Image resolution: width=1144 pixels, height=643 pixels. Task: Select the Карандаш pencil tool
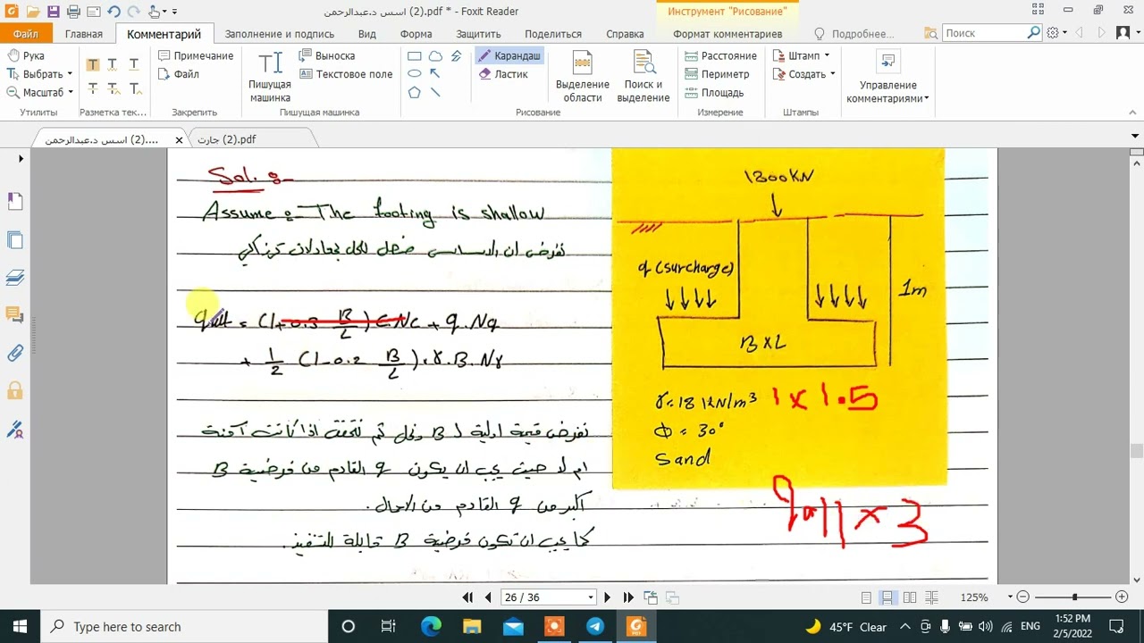click(509, 55)
